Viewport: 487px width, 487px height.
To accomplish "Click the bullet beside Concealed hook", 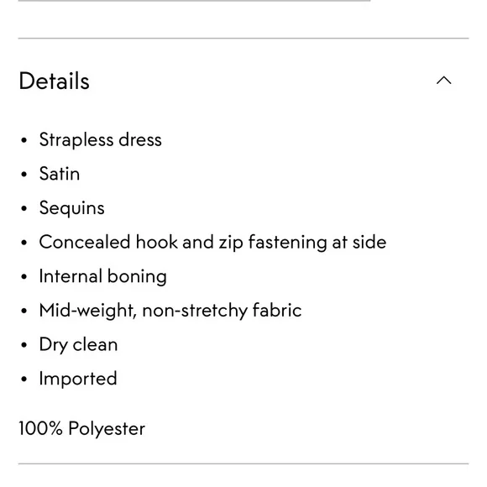I will 24,243.
